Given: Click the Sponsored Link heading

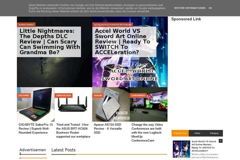Looking at the screenshot, I should (x=186, y=19).
